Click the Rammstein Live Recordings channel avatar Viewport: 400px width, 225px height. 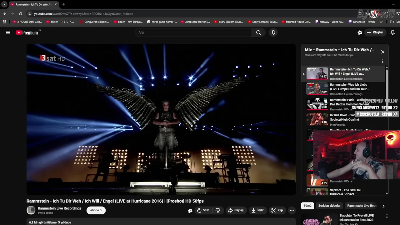coord(31,210)
